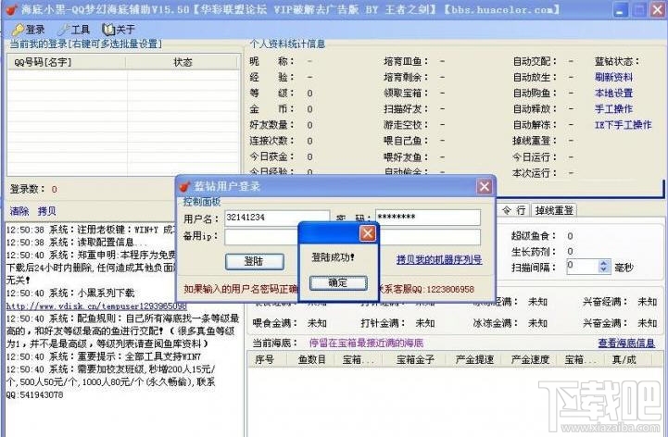668x437 pixels.
Task: Click the 刷新资料 link
Action: [x=613, y=77]
